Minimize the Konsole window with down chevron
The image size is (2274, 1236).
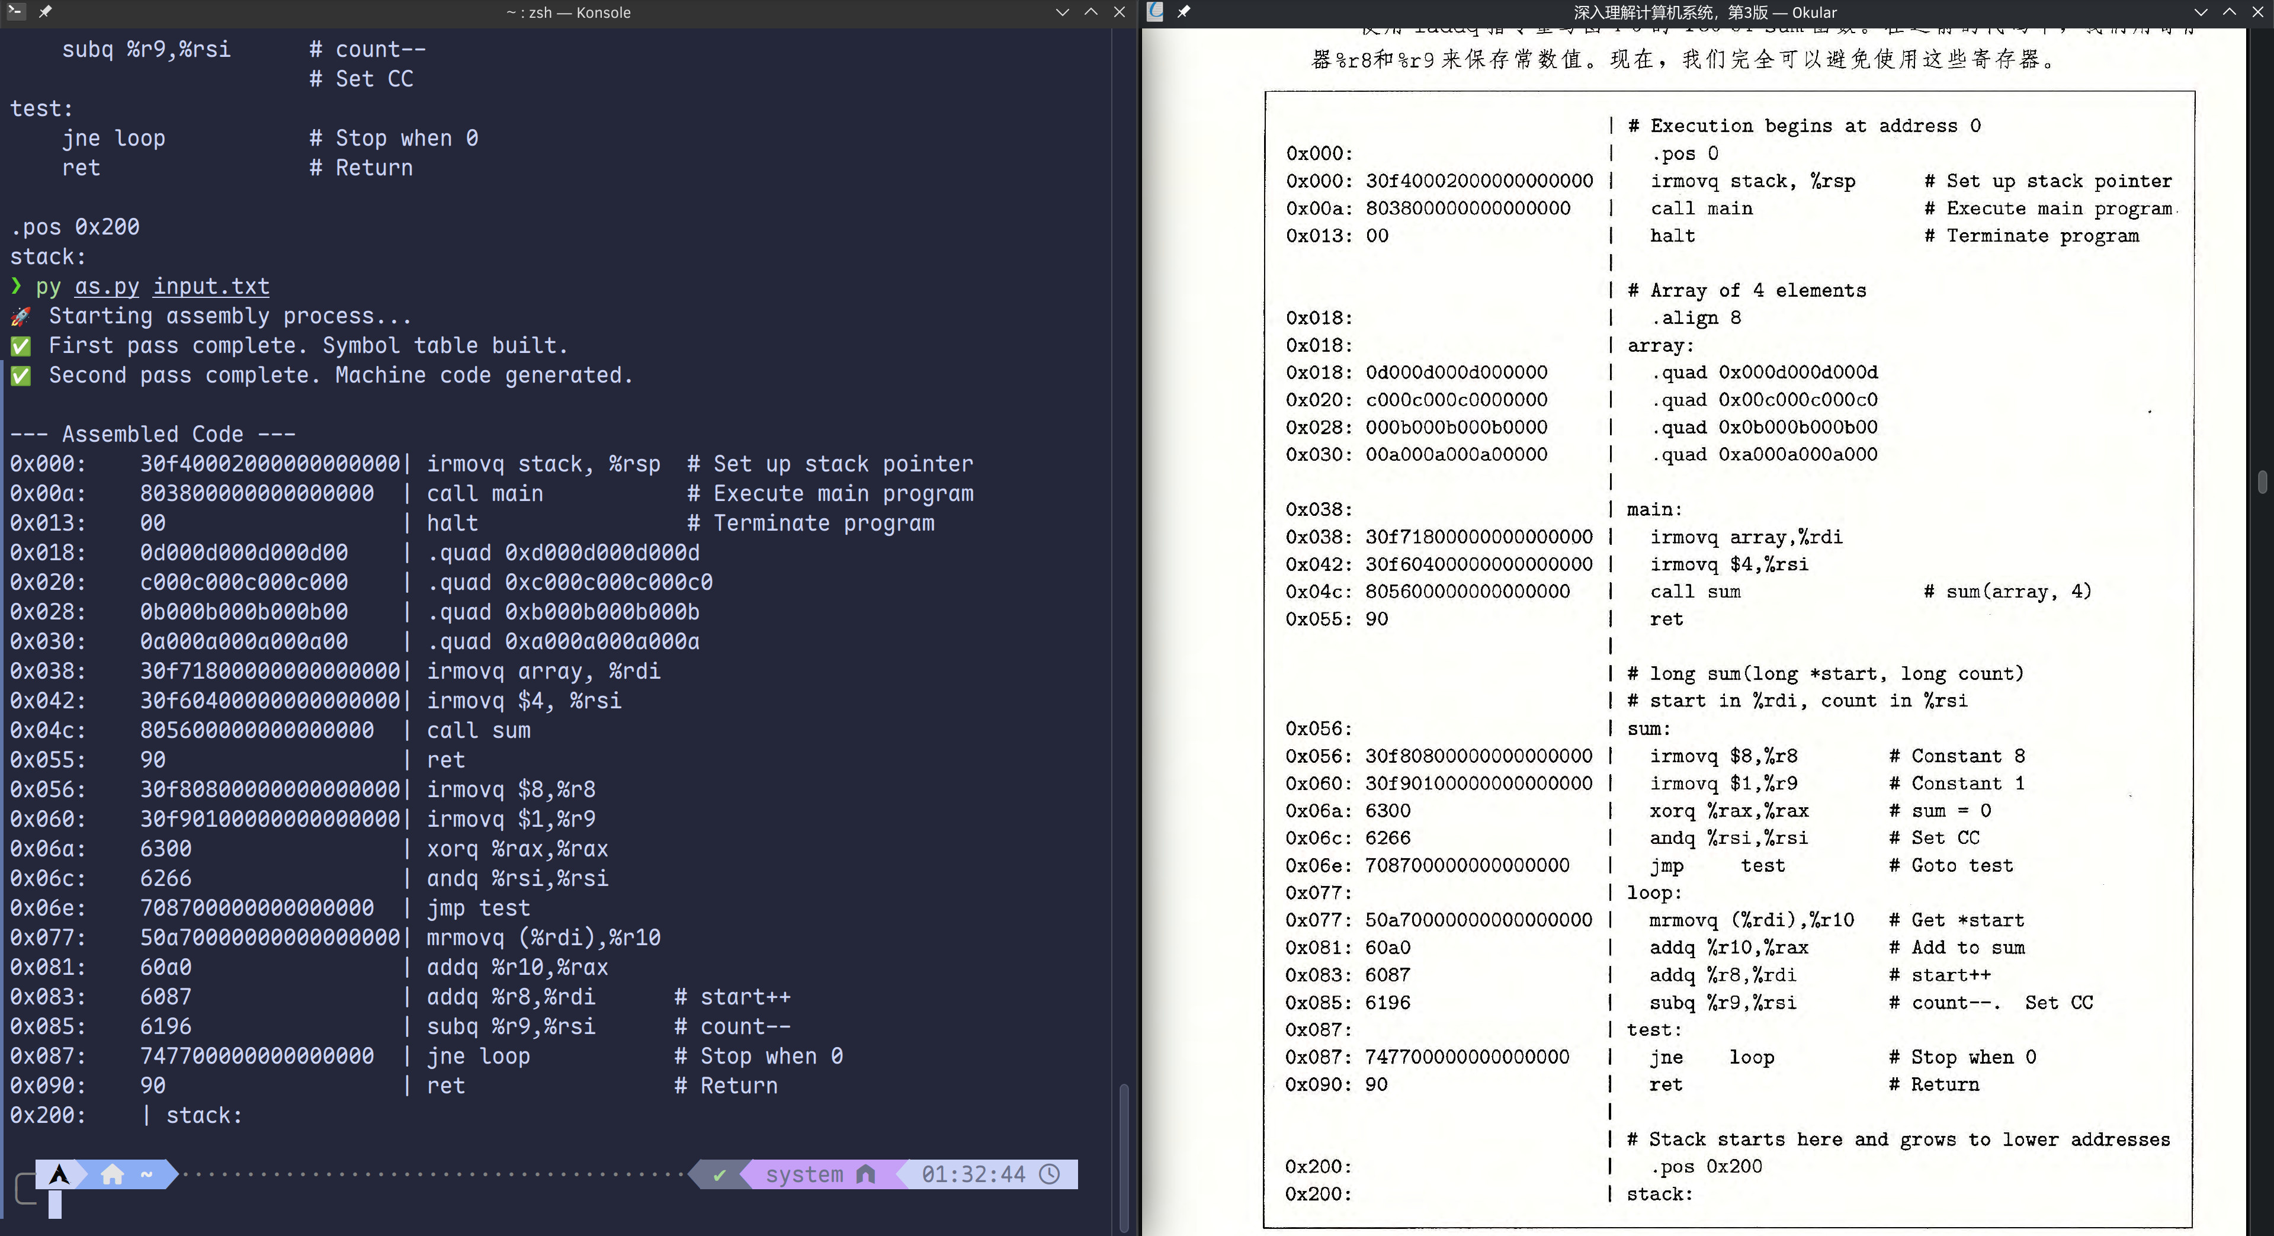(1062, 11)
